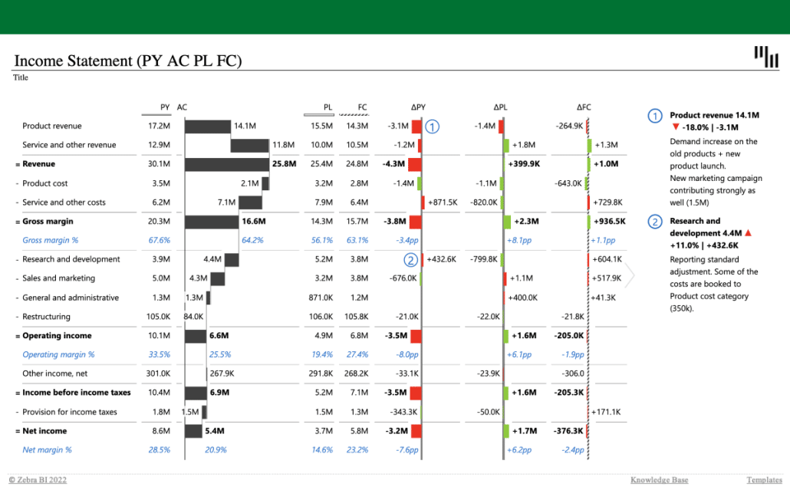The width and height of the screenshot is (790, 487).
Task: Open the Knowledge Base link
Action: point(659,480)
